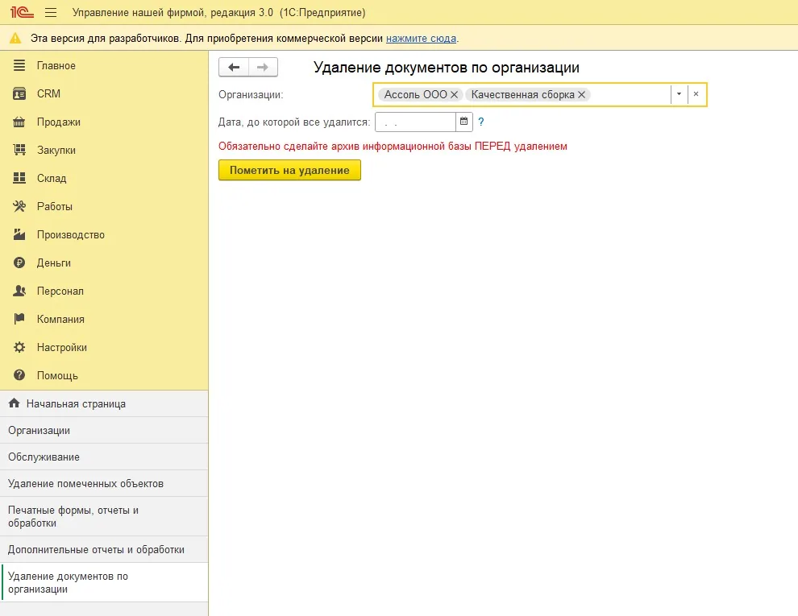Viewport: 798px width, 616px height.
Task: Switch to the Начальная страница tab
Action: [x=104, y=403]
